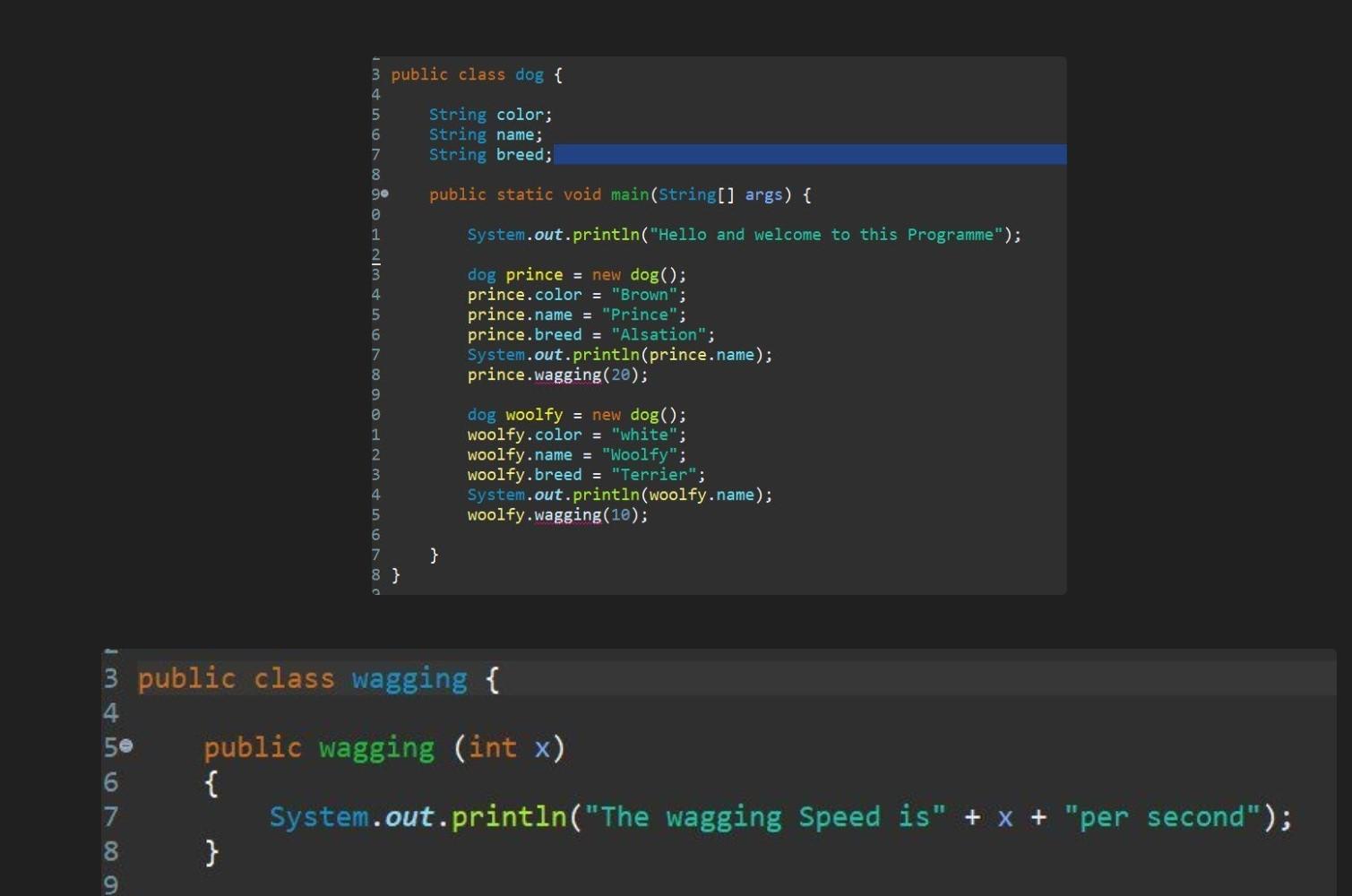Image resolution: width=1352 pixels, height=896 pixels.
Task: Click the "Brown" string literal
Action: (x=642, y=294)
